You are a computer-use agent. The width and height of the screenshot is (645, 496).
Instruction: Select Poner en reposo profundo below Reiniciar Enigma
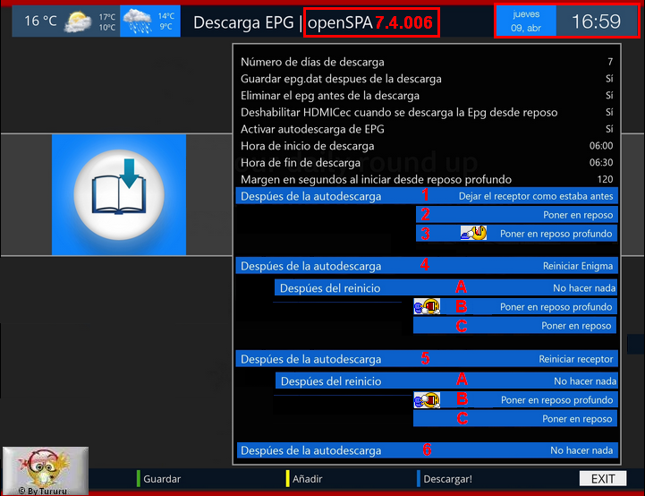pos(515,307)
